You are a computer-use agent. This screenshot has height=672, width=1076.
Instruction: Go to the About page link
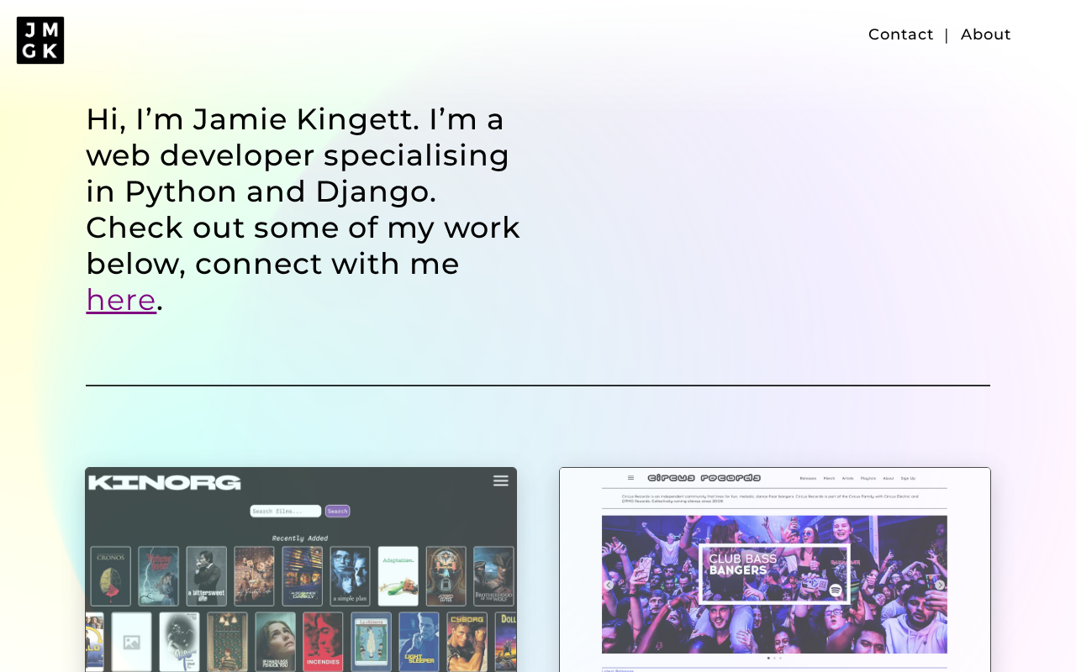pyautogui.click(x=985, y=34)
